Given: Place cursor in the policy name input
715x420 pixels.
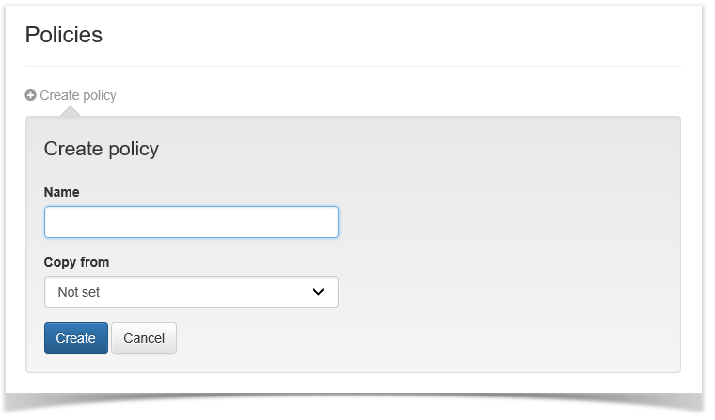Looking at the screenshot, I should pos(191,222).
